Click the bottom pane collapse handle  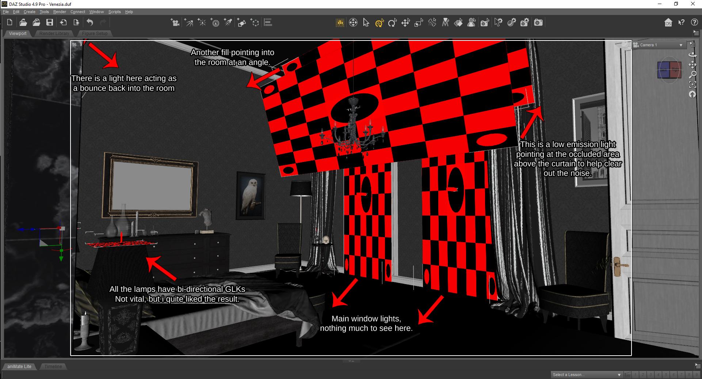351,361
